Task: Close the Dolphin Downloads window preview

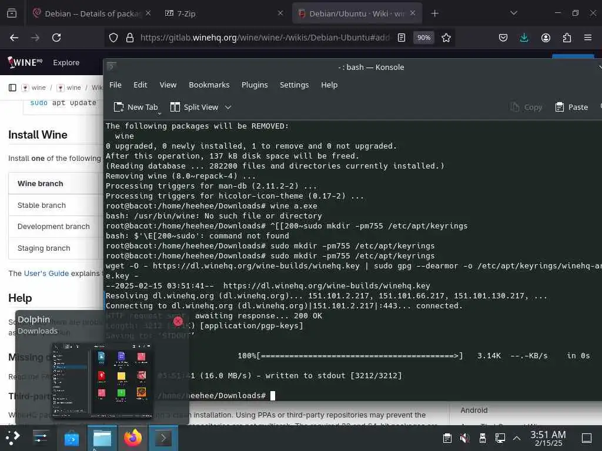Action: pyautogui.click(x=178, y=321)
